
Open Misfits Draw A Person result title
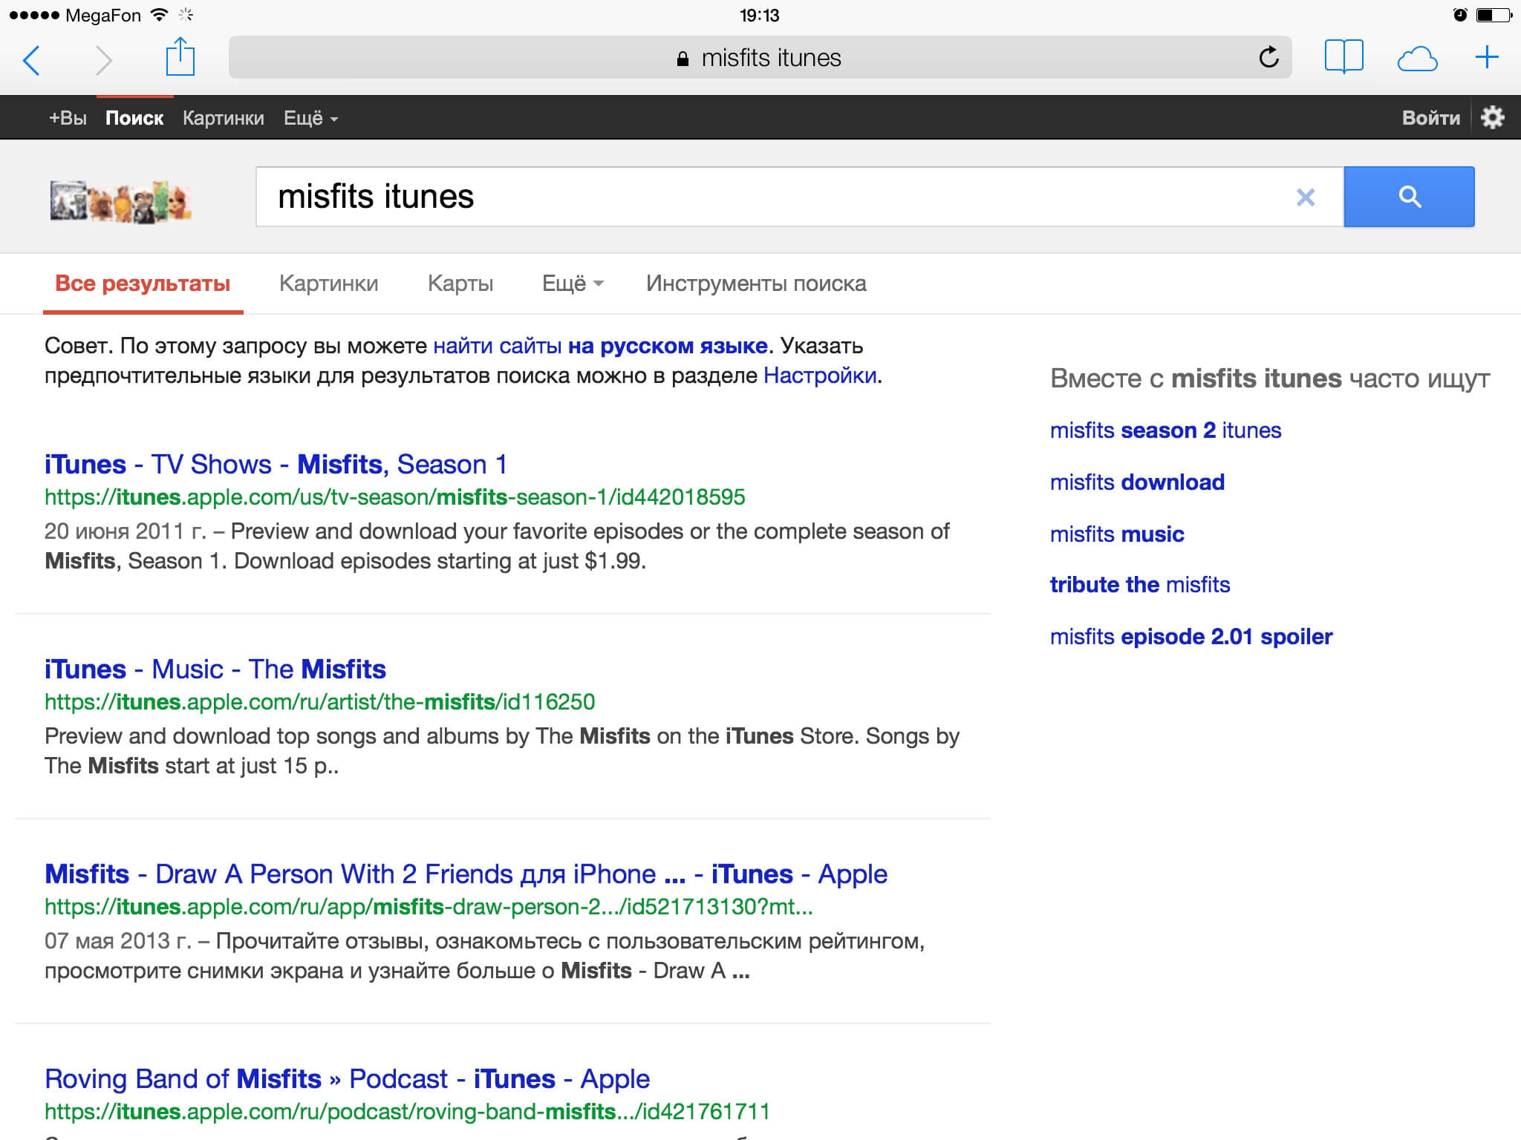coord(466,874)
